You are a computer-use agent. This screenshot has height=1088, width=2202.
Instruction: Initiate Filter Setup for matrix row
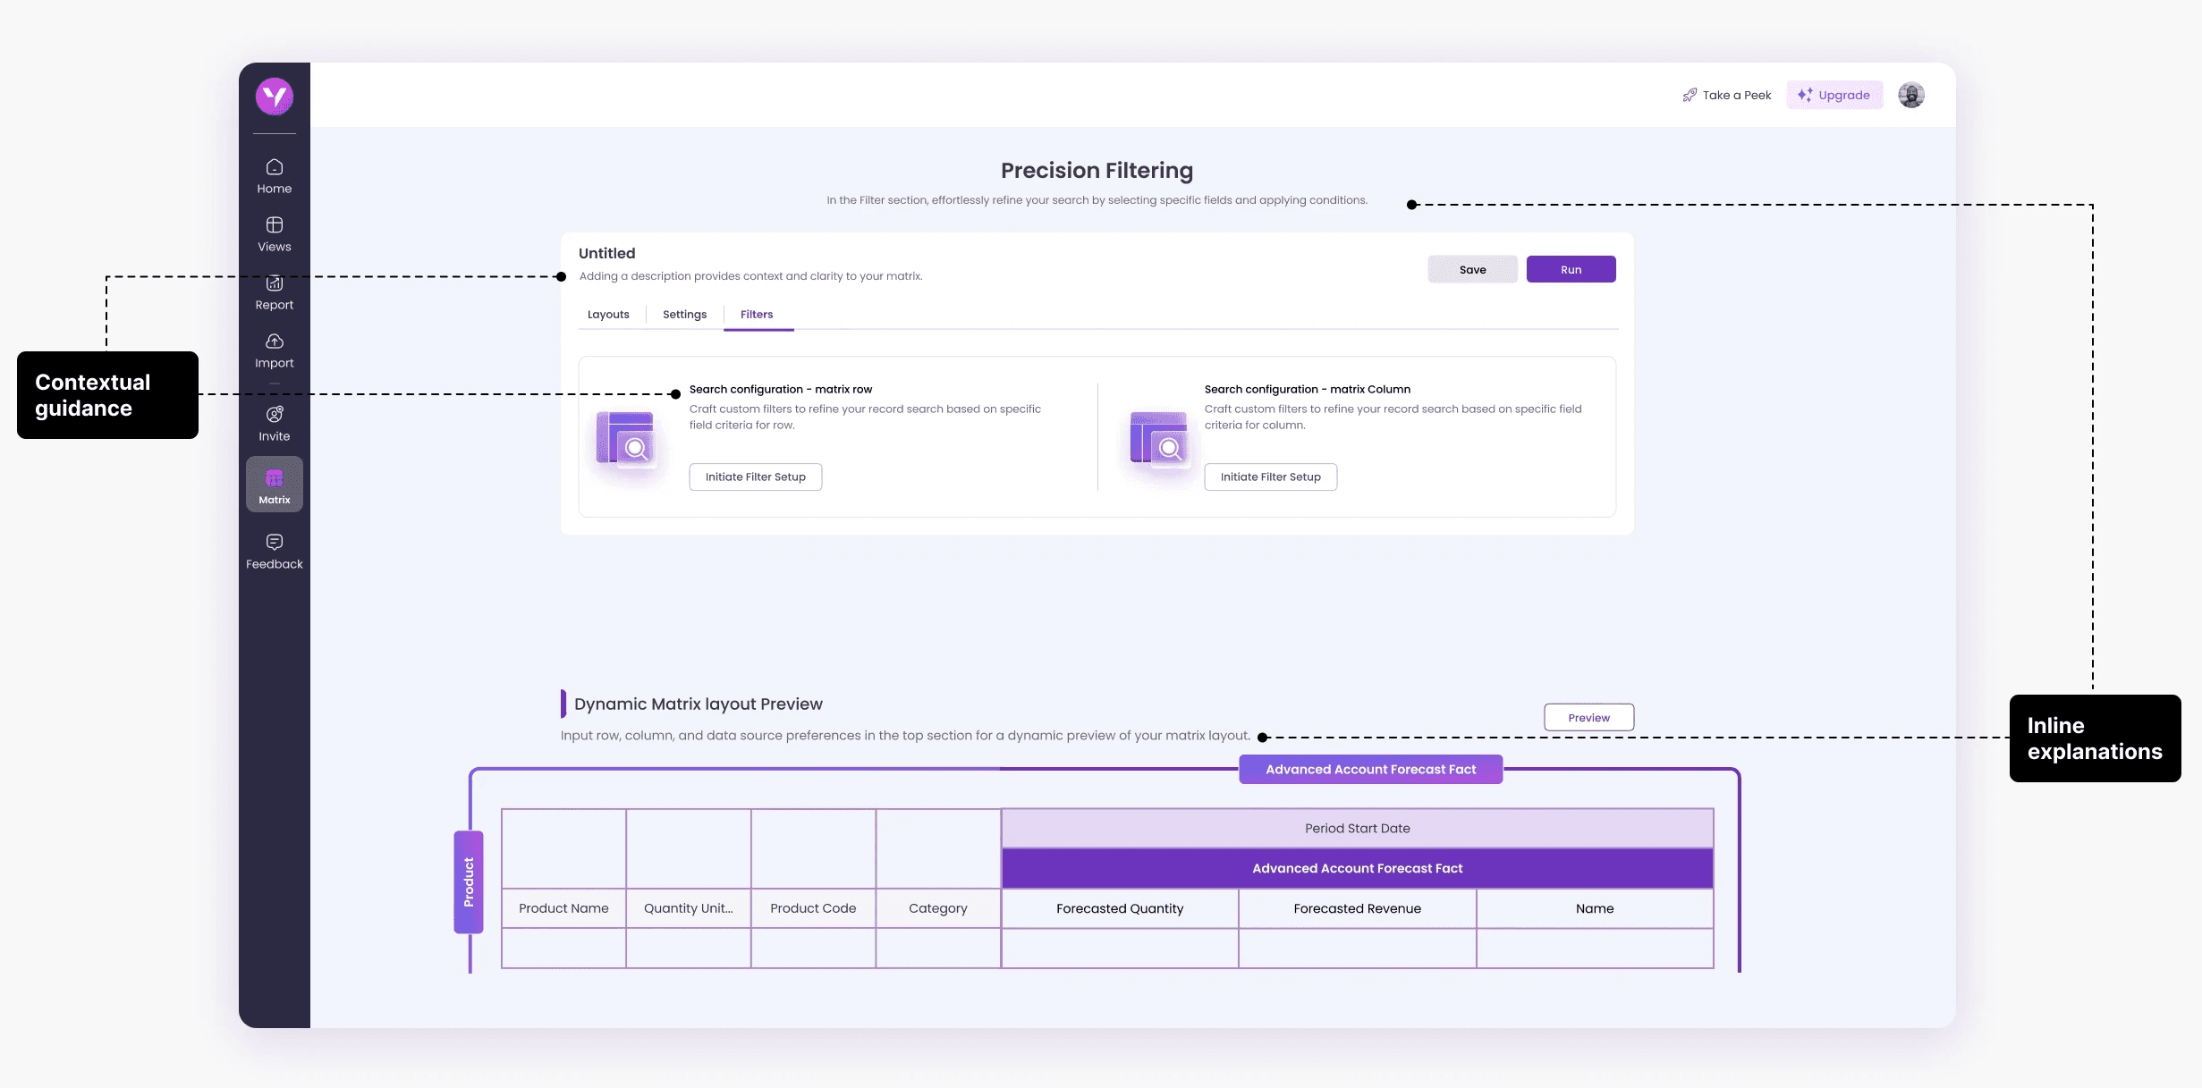pyautogui.click(x=755, y=477)
